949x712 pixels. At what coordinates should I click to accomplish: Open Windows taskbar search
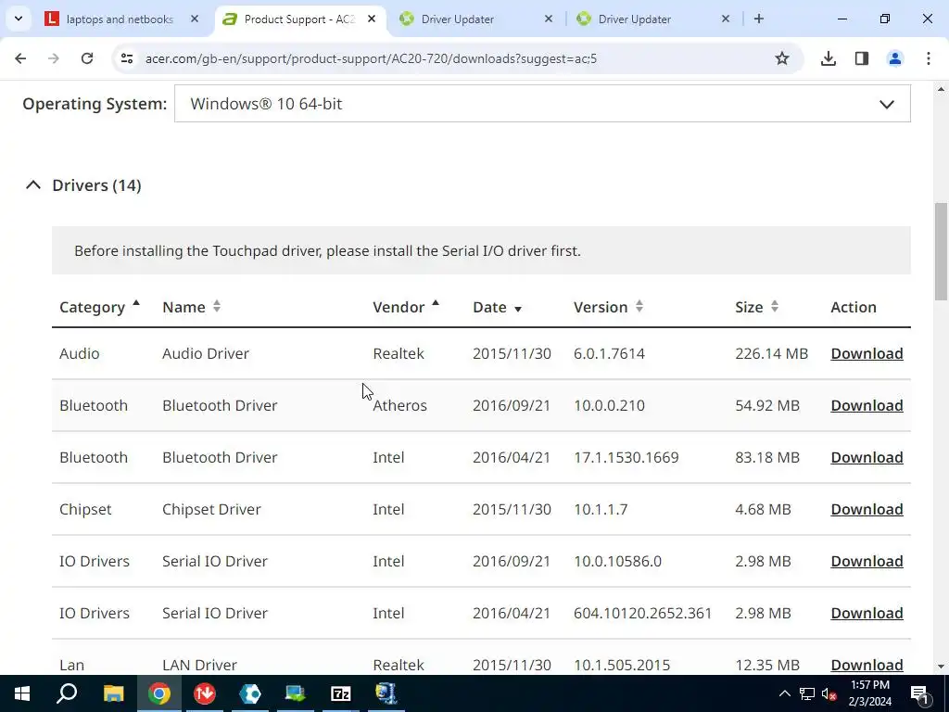tap(67, 693)
